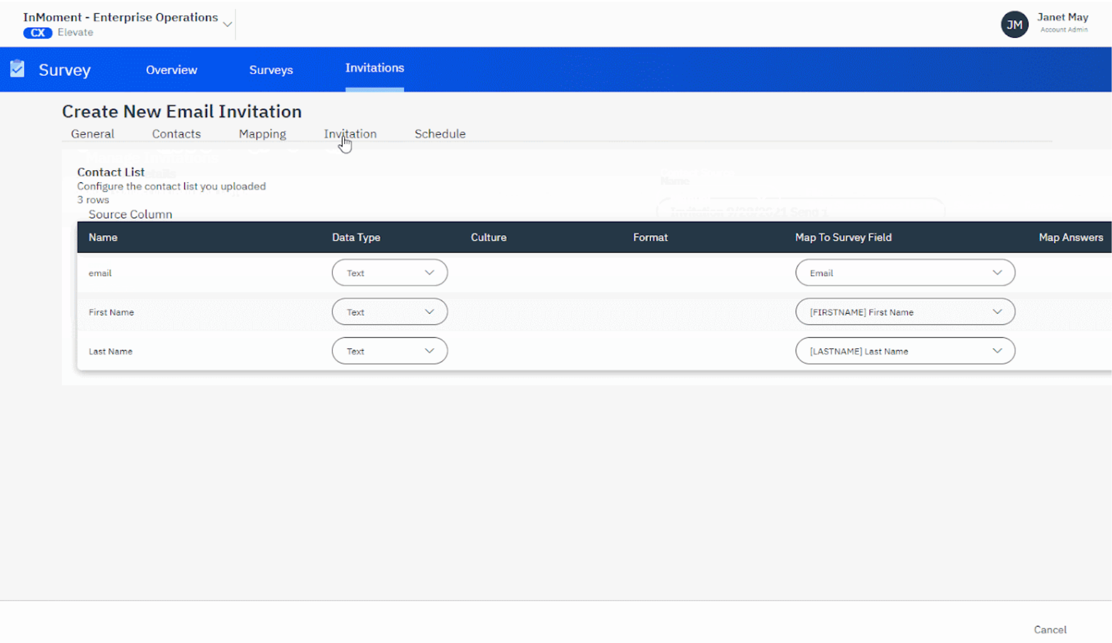The height and width of the screenshot is (643, 1112).
Task: Click the CX badge icon
Action: click(x=37, y=33)
